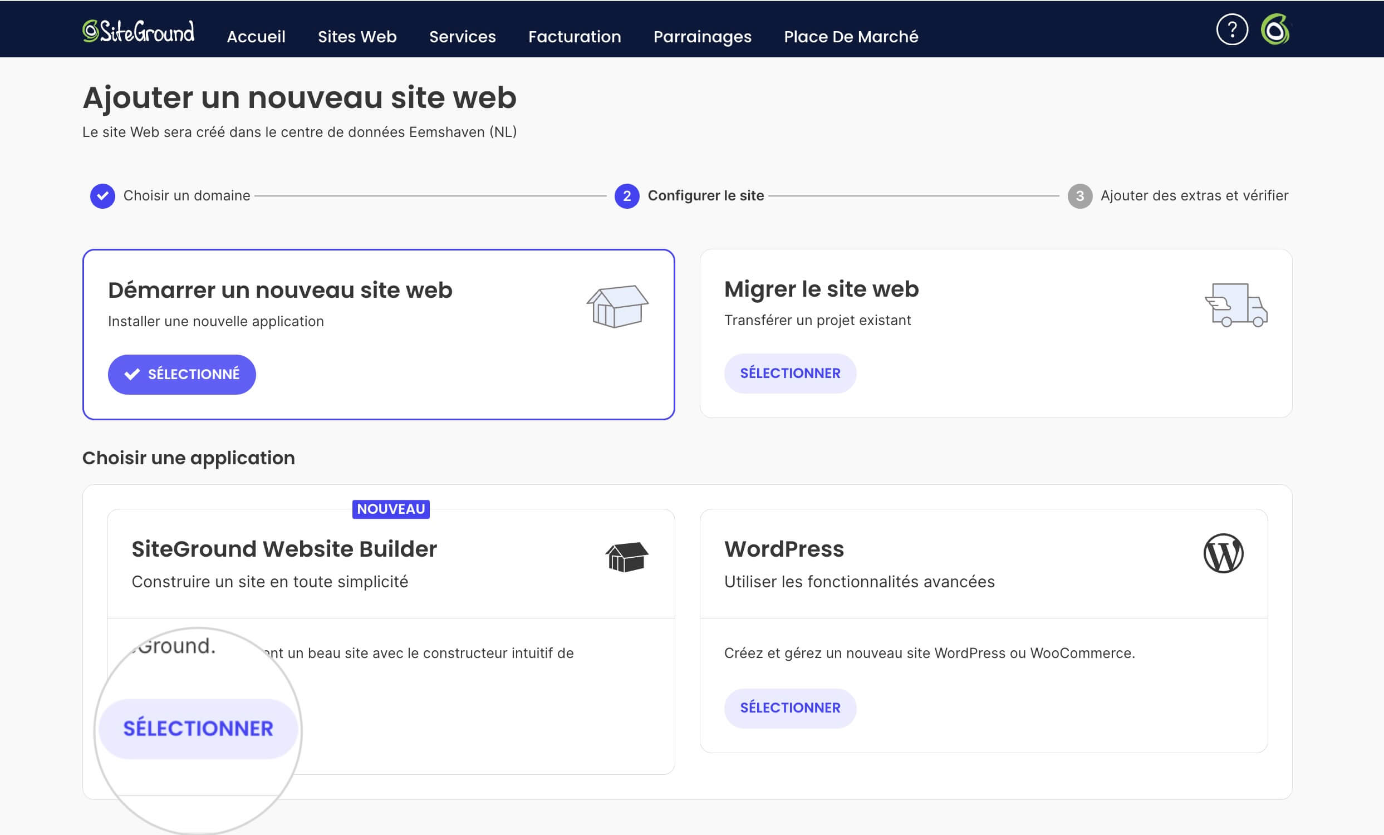
Task: Click step 2 circle Configurer le site
Action: pos(626,196)
